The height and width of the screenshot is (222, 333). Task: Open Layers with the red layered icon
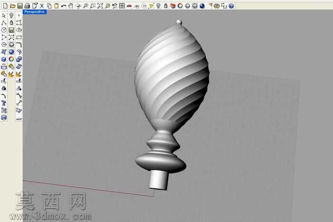(173, 6)
